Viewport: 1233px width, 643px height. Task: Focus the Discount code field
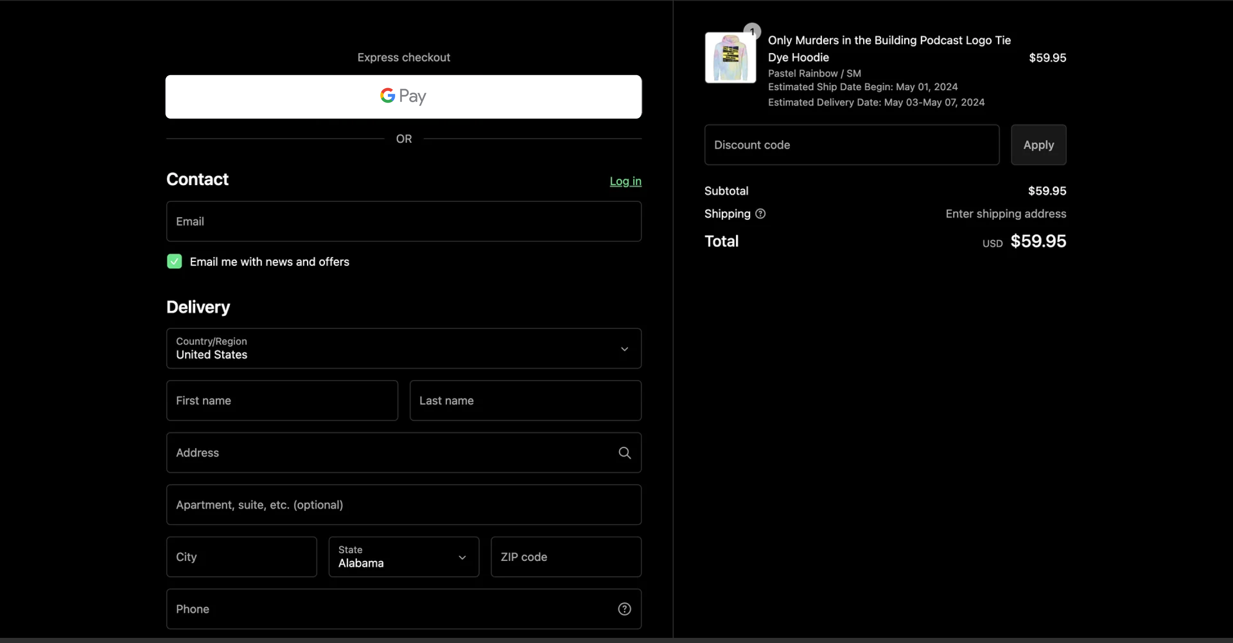point(851,145)
